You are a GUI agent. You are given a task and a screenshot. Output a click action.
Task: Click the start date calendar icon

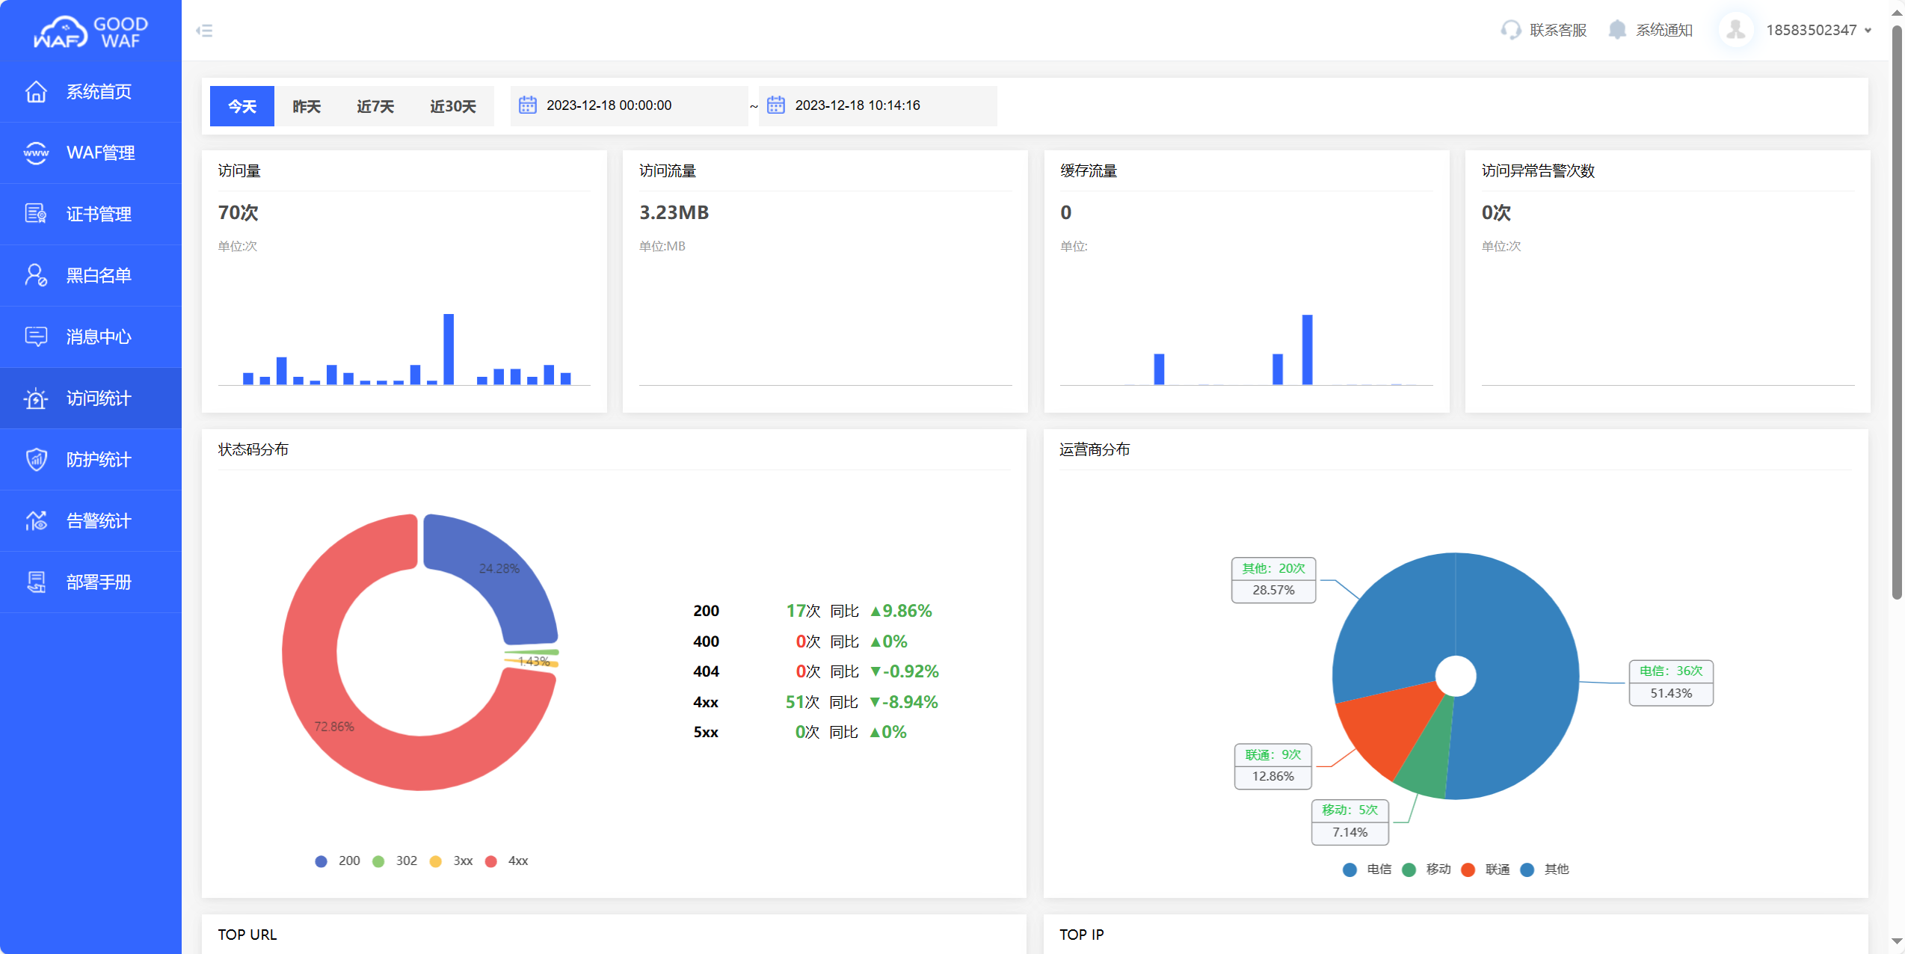point(528,105)
